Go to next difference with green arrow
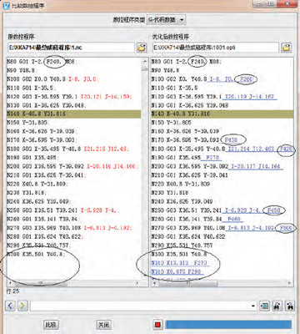 pyautogui.click(x=22, y=306)
